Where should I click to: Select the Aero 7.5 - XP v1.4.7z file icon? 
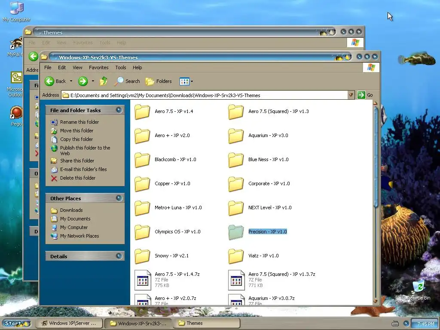pos(143,280)
